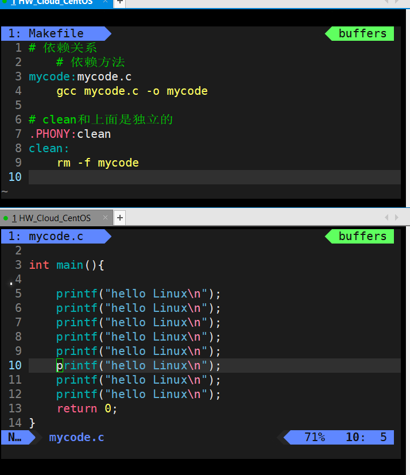Click the printf statement on line 12
This screenshot has height=475, width=410.
pos(138,395)
